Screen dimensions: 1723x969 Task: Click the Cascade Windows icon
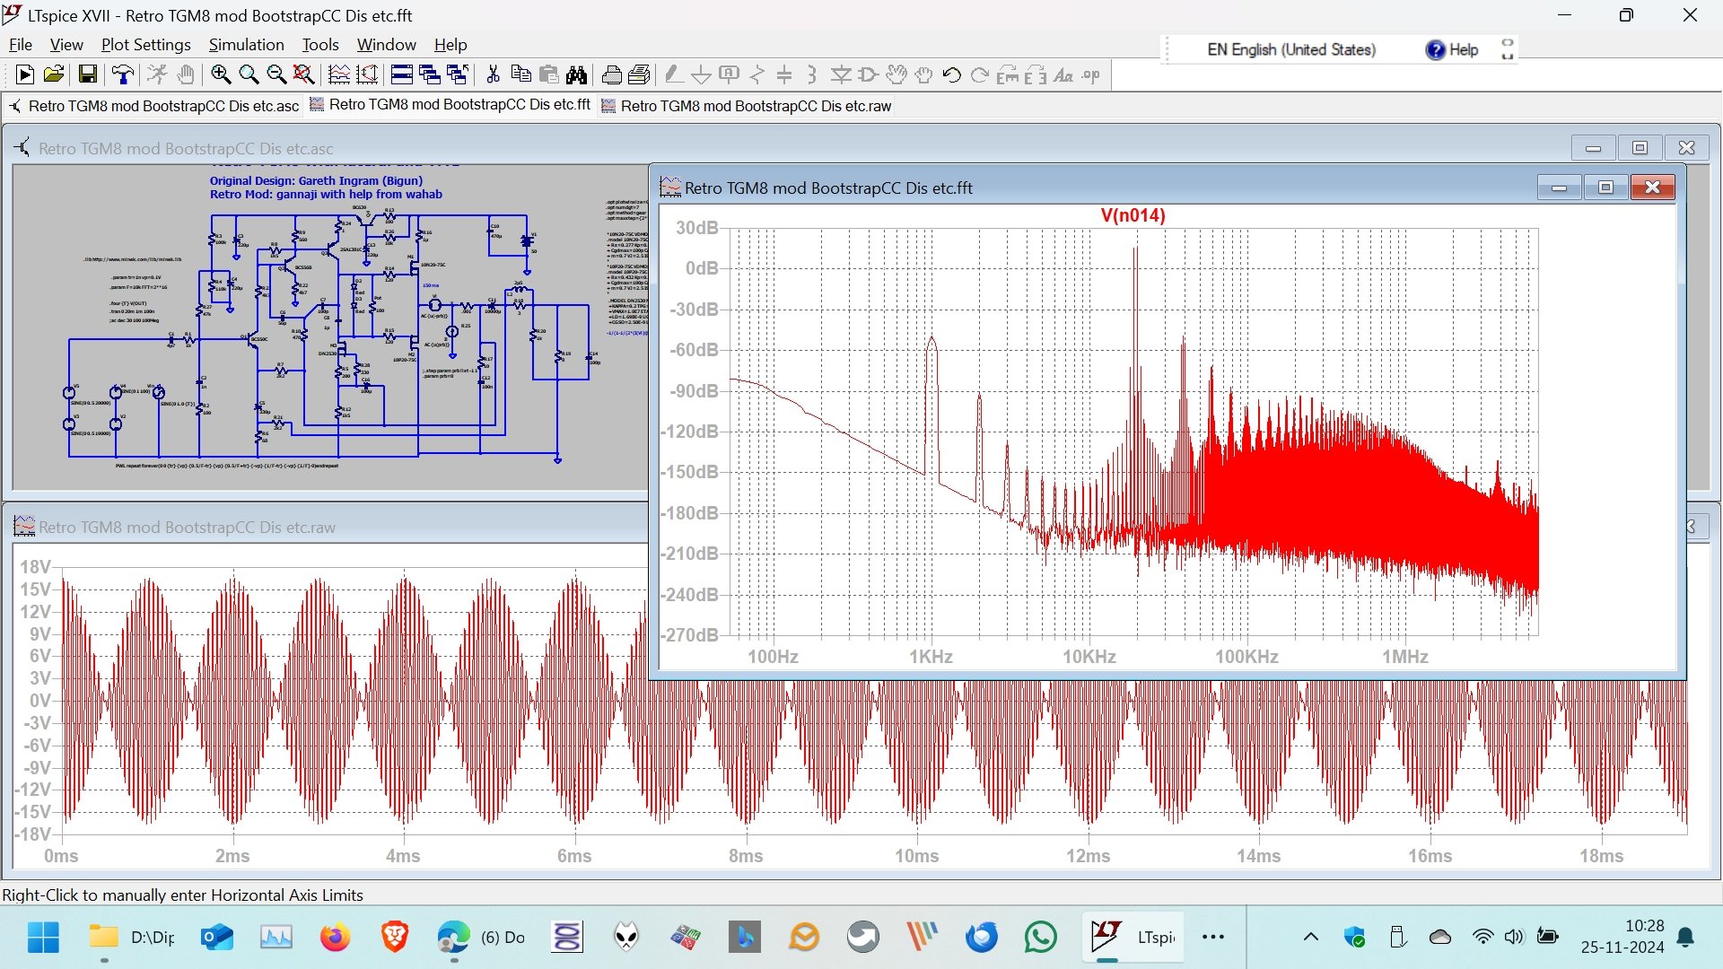tap(430, 75)
